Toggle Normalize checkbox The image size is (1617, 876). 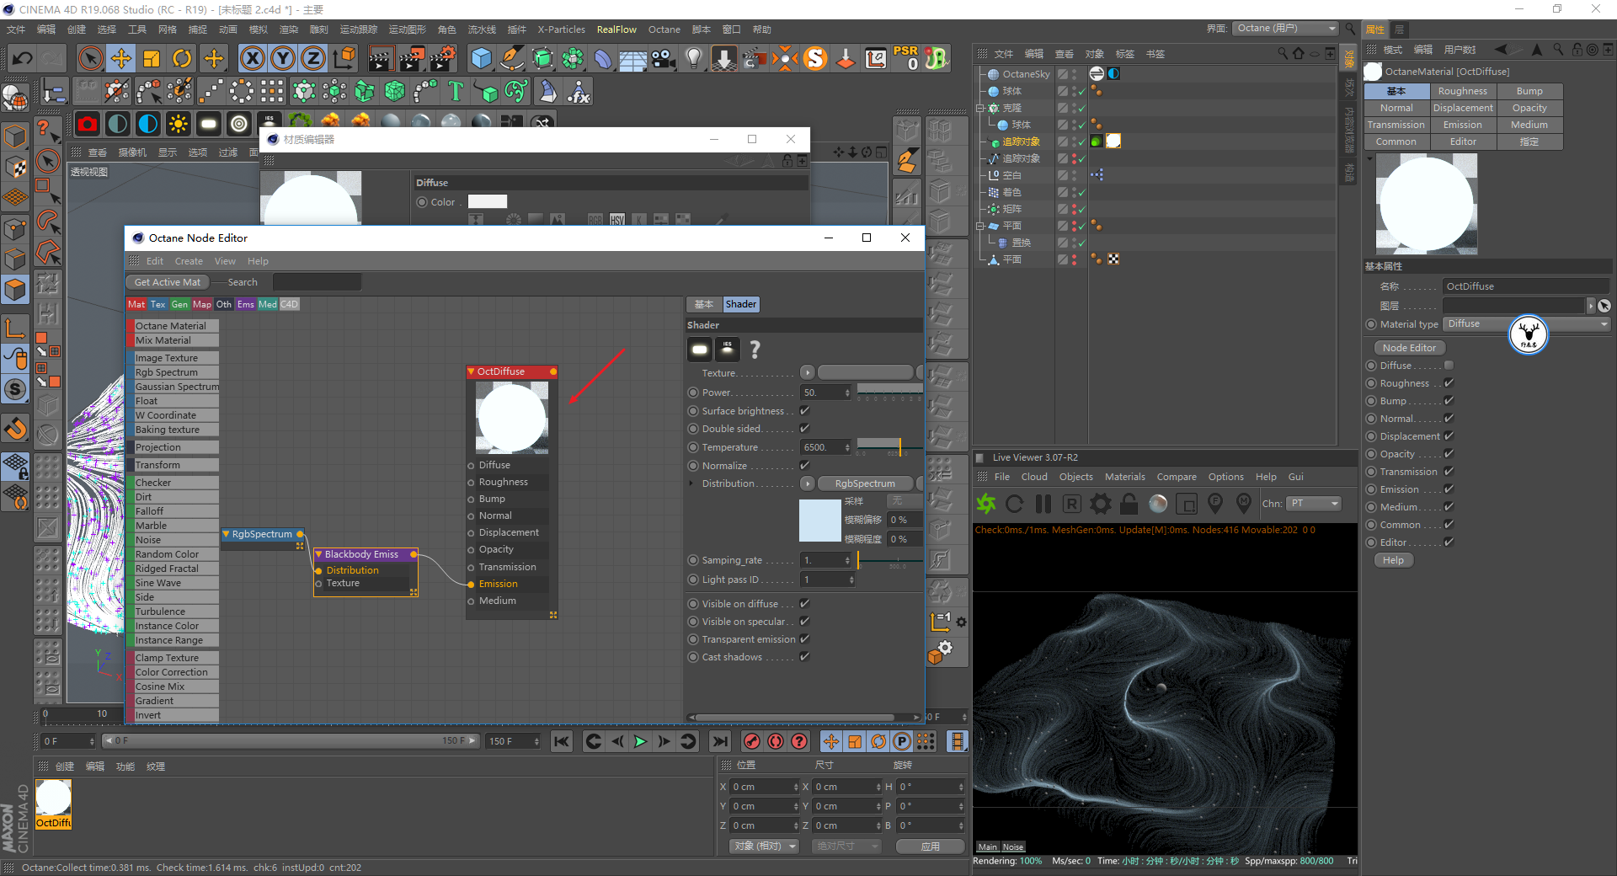(x=804, y=465)
